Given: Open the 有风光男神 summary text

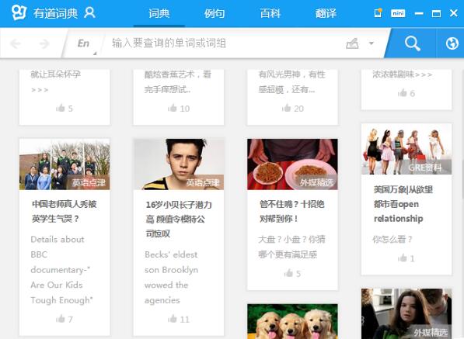Looking at the screenshot, I should (x=291, y=81).
